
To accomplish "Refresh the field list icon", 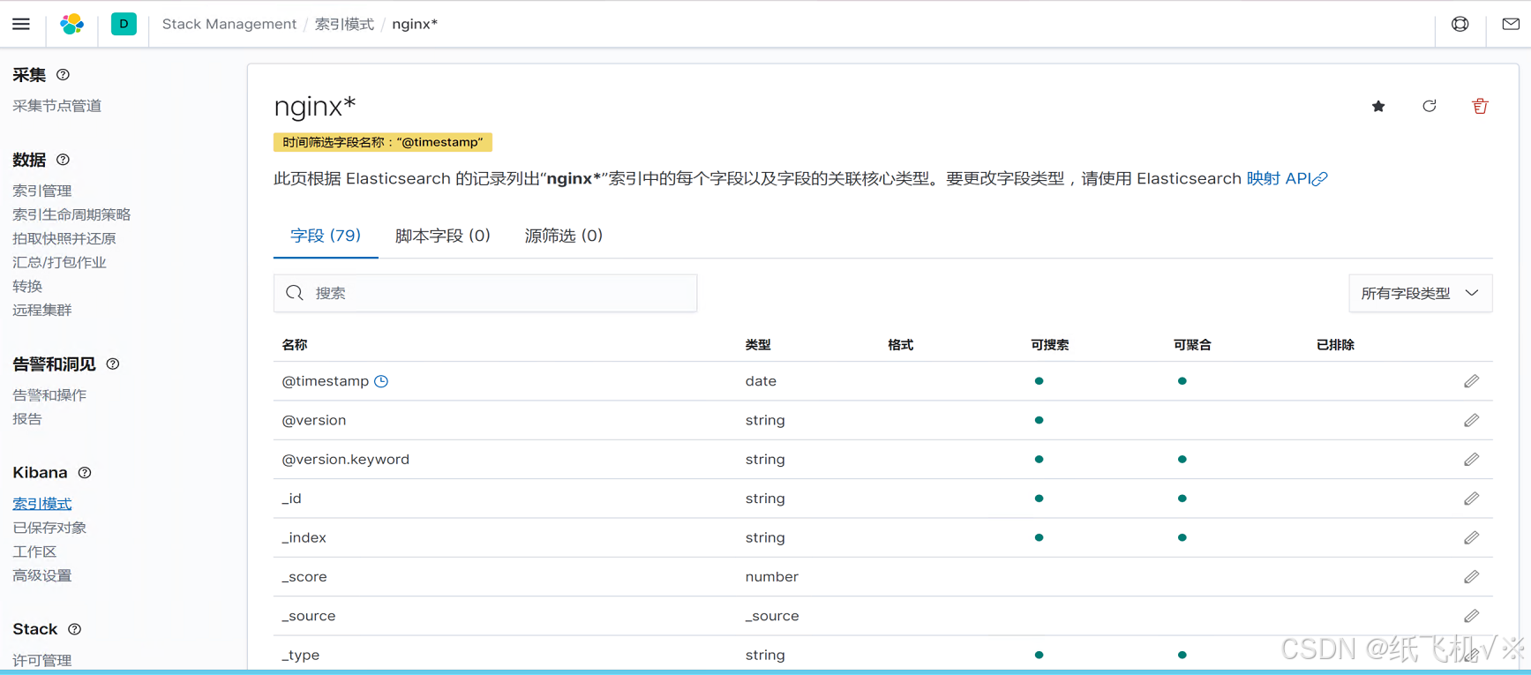I will [x=1430, y=107].
